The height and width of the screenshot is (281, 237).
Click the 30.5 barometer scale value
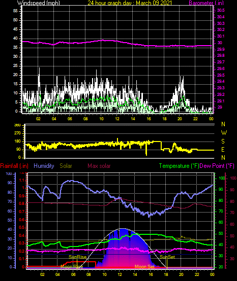pyautogui.click(x=221, y=10)
